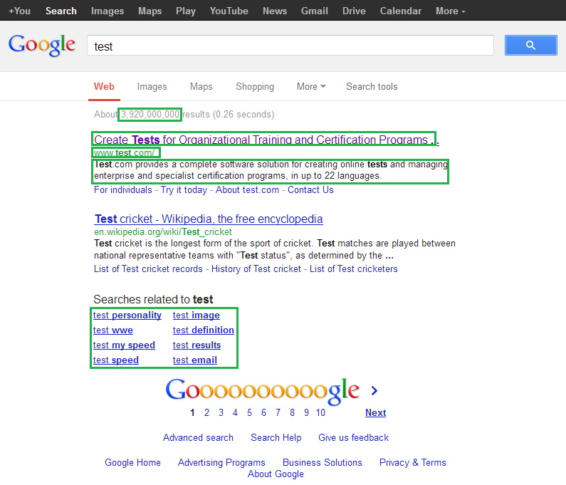Open YouTube from the top bar

click(229, 11)
